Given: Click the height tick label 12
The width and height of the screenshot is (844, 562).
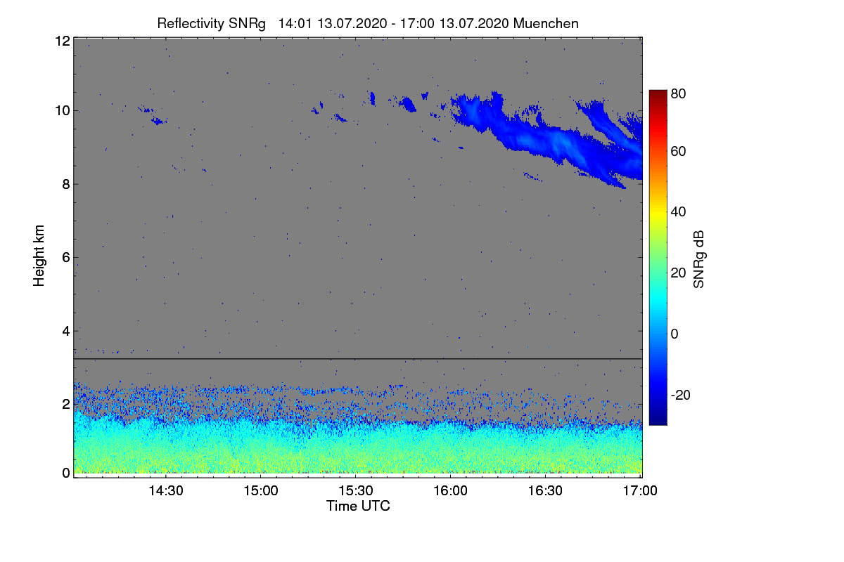Looking at the screenshot, I should tap(63, 41).
